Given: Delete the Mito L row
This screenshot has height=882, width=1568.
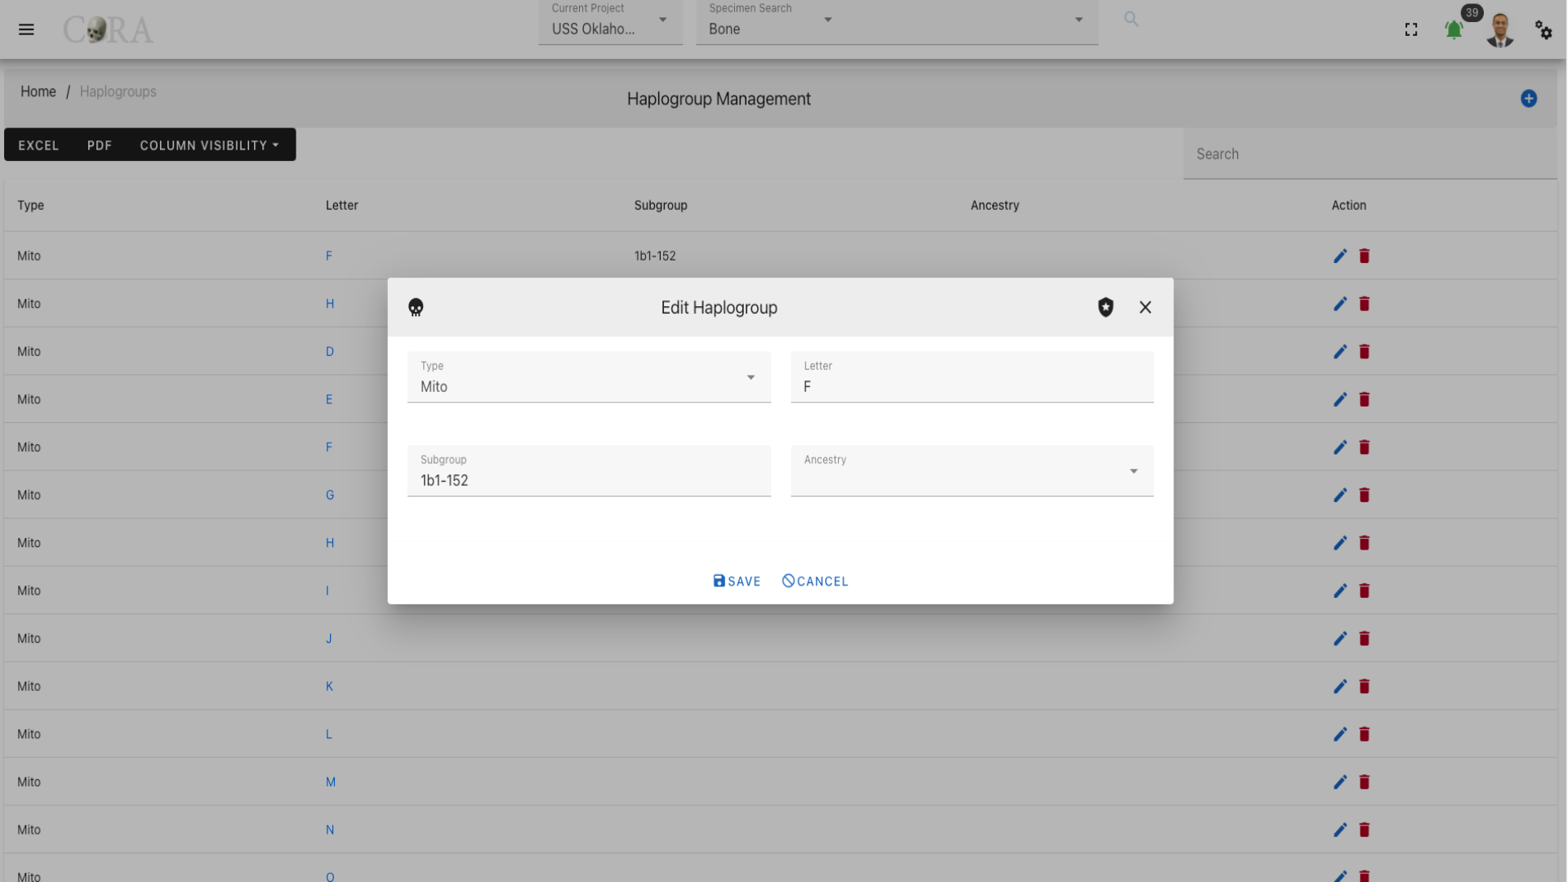Looking at the screenshot, I should click(1364, 734).
